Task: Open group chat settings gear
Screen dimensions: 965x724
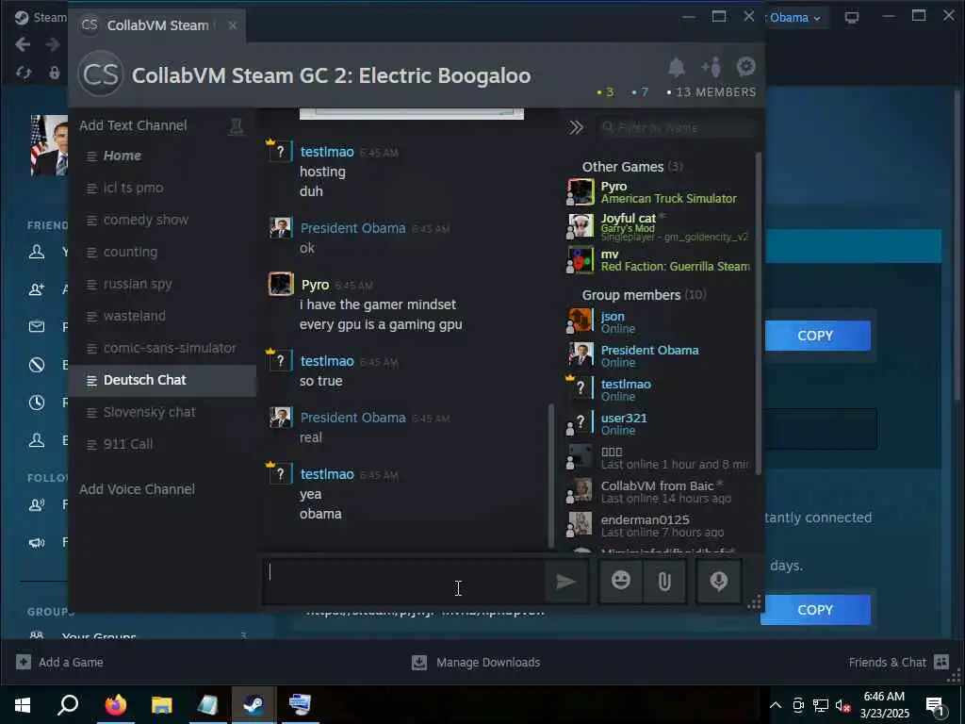Action: click(x=746, y=66)
